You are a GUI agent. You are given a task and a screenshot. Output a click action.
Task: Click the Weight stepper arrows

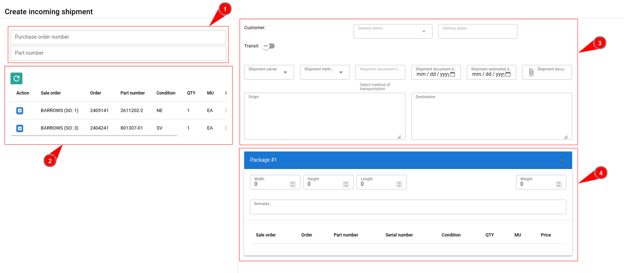559,184
